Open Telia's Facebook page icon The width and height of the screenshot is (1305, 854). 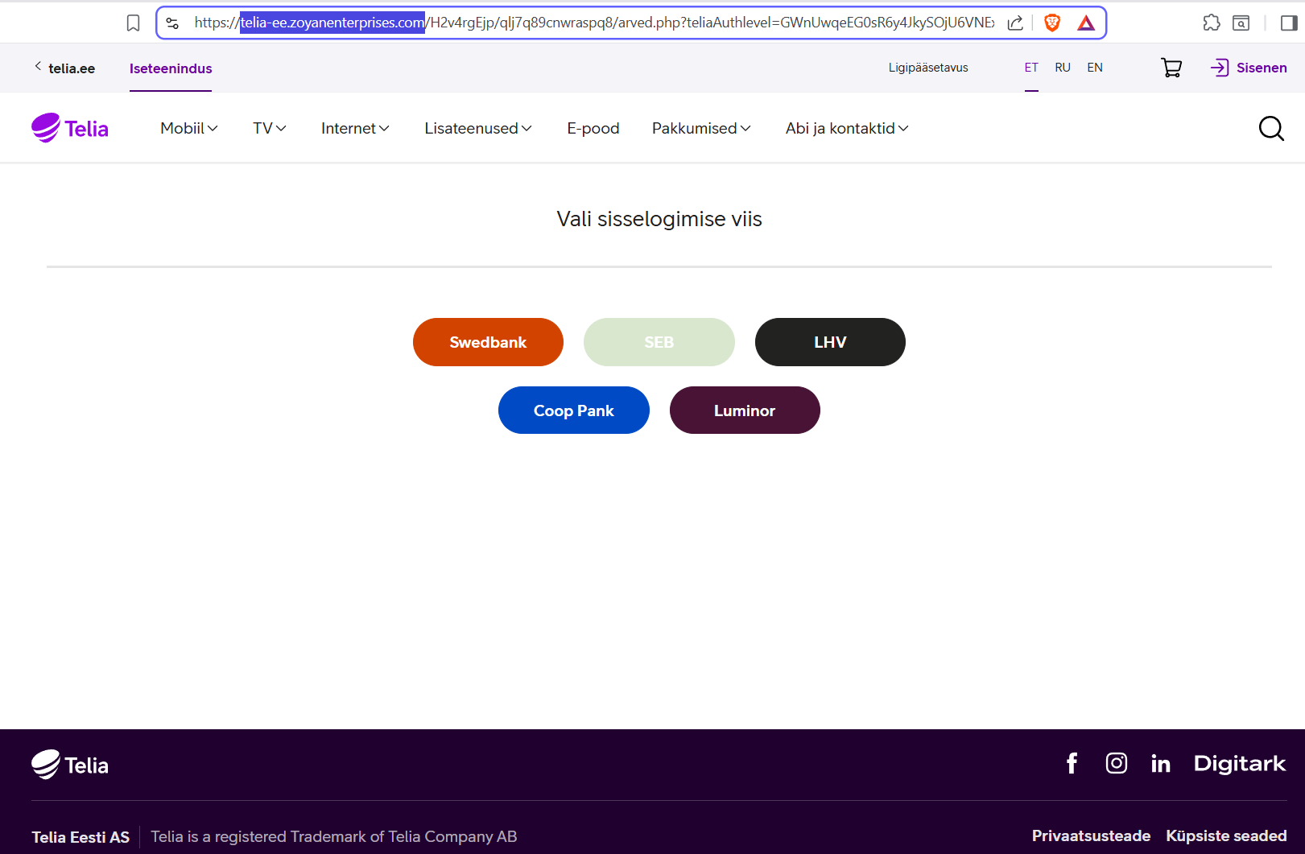click(x=1072, y=763)
